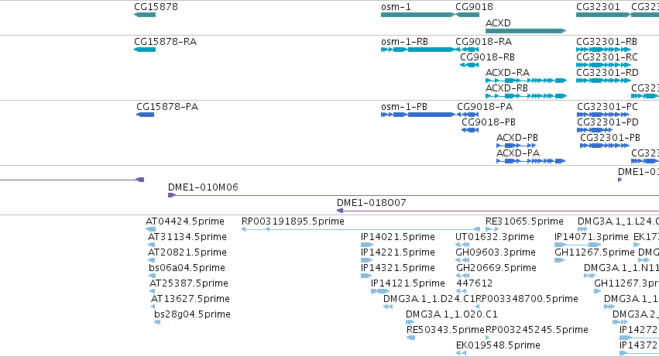Select the IP14321.5prime EST
Image resolution: width=659 pixels, height=357 pixels.
[x=366, y=276]
